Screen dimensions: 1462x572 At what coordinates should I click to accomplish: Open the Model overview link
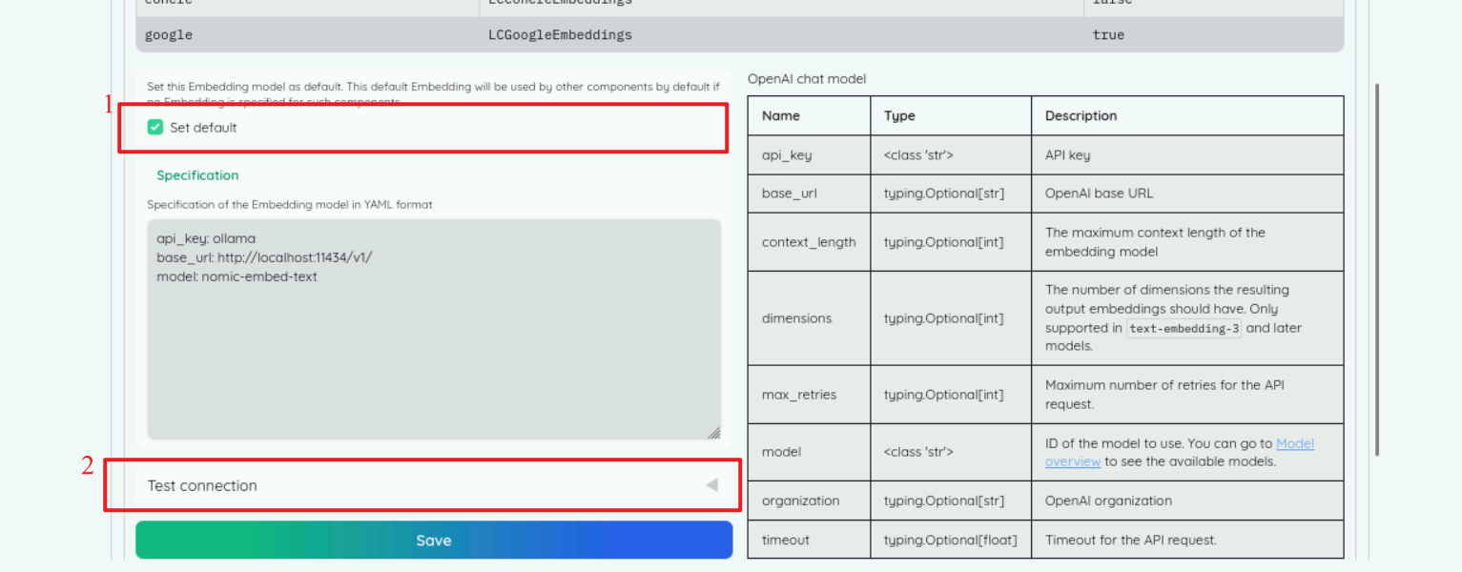coord(1180,452)
